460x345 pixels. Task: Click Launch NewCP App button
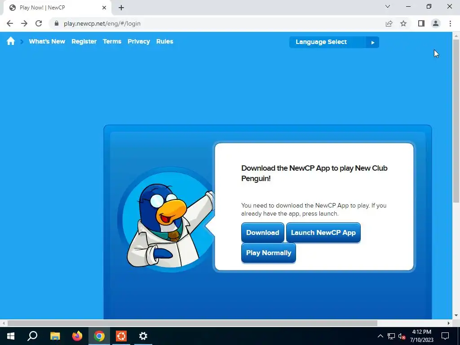[323, 232]
